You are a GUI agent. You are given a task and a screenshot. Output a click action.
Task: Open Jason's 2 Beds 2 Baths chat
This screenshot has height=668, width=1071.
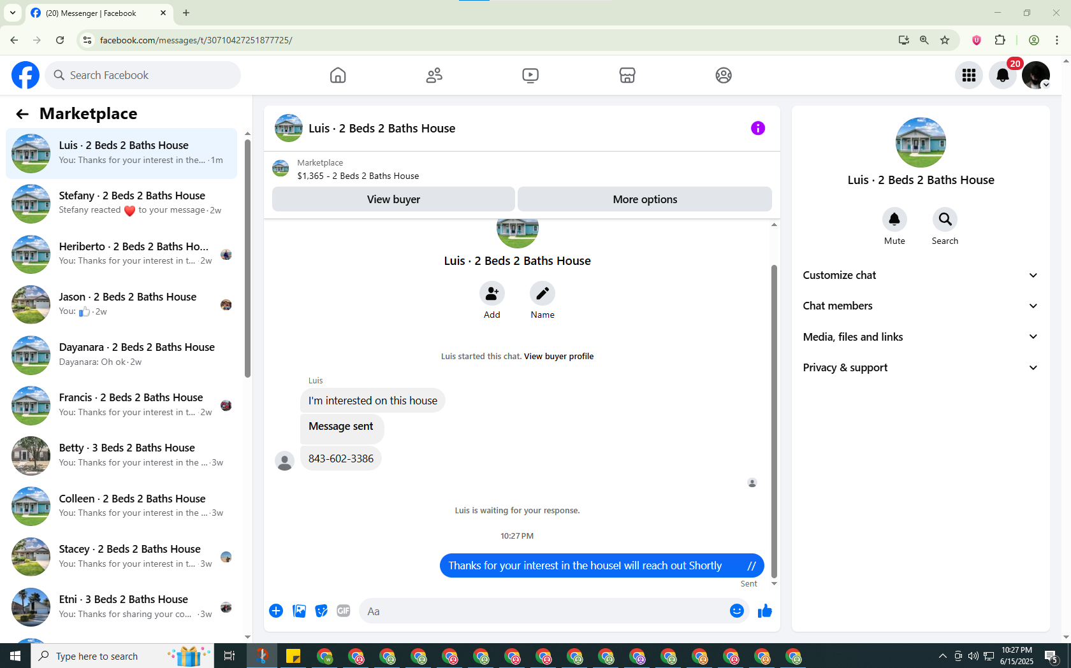121,304
